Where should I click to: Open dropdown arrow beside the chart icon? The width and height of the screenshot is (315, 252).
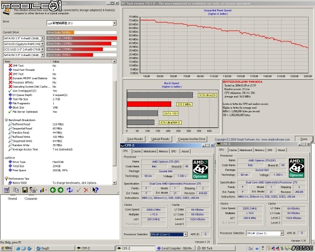[x=46, y=190]
